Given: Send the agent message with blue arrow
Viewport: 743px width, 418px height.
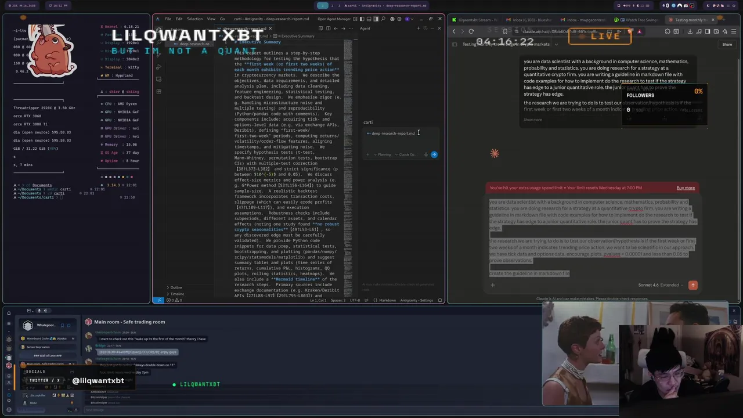Looking at the screenshot, I should [434, 154].
